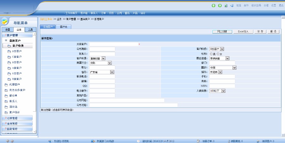Click the 公司网址 input field
The image size is (285, 143).
point(127,100)
